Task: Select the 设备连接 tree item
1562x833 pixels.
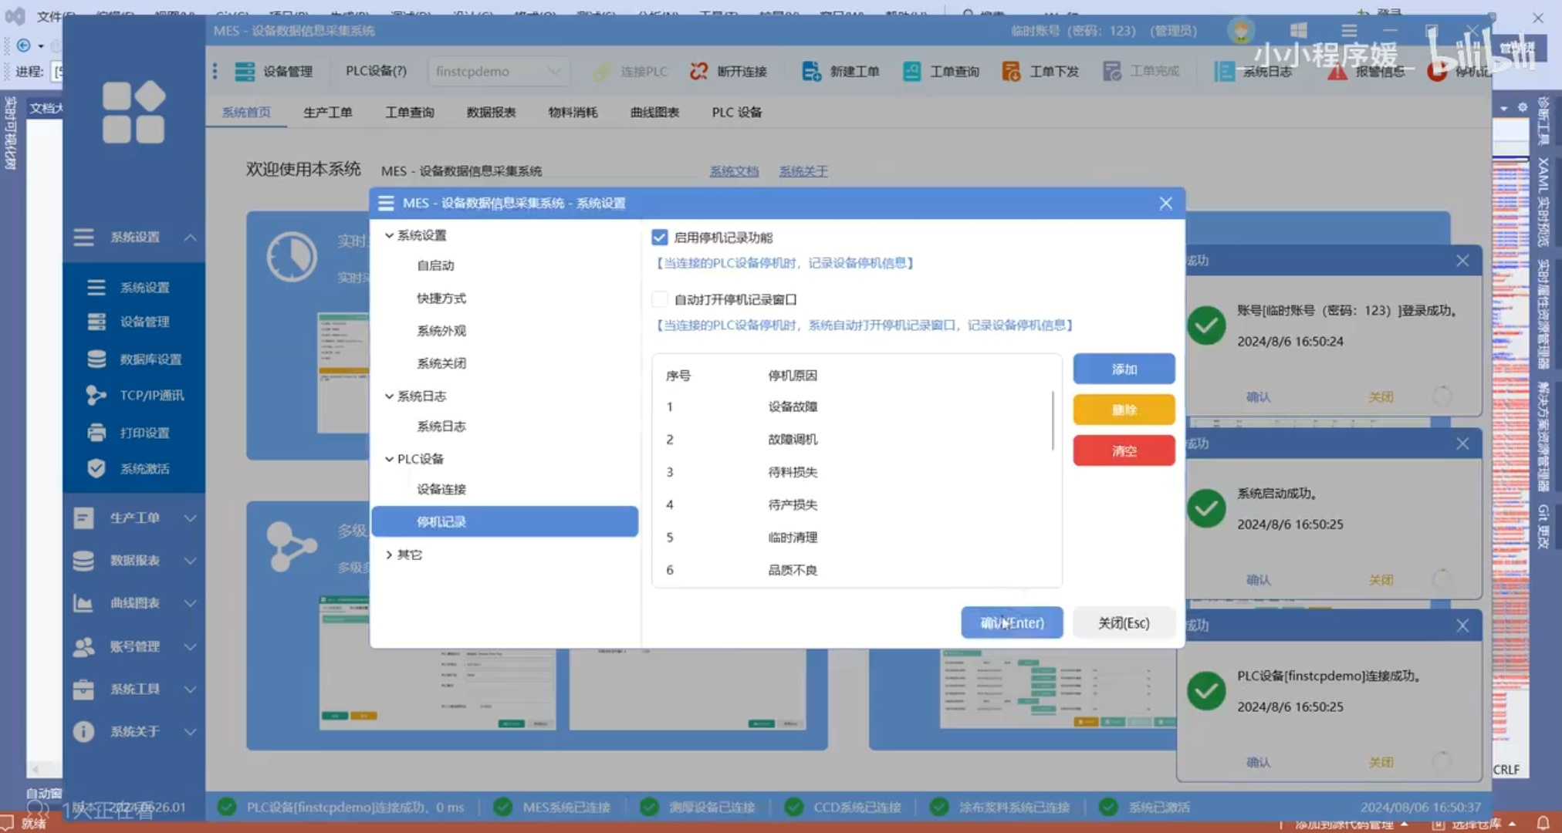Action: click(x=441, y=489)
